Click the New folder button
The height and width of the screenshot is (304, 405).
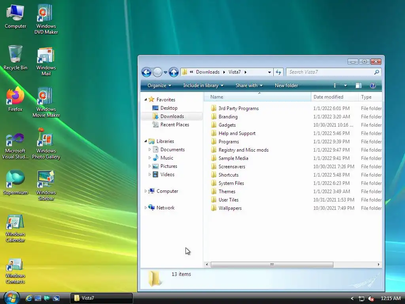point(286,85)
